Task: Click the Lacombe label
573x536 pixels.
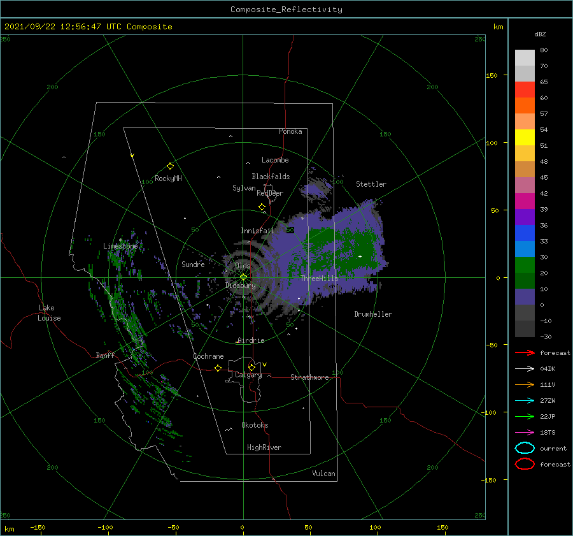Action: click(x=275, y=160)
